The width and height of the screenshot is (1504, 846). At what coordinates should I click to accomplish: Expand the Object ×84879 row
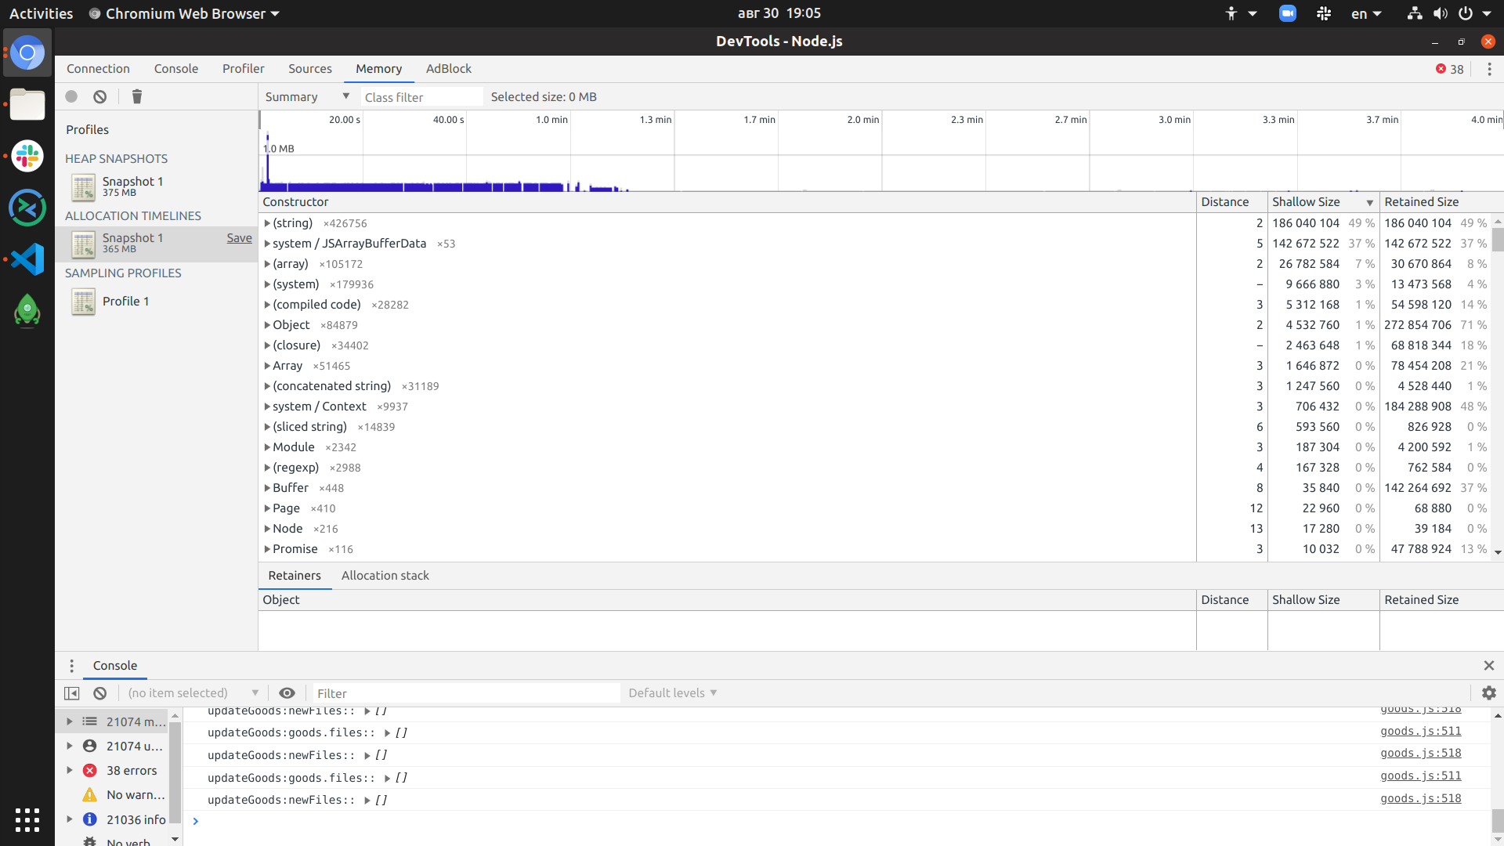(267, 325)
